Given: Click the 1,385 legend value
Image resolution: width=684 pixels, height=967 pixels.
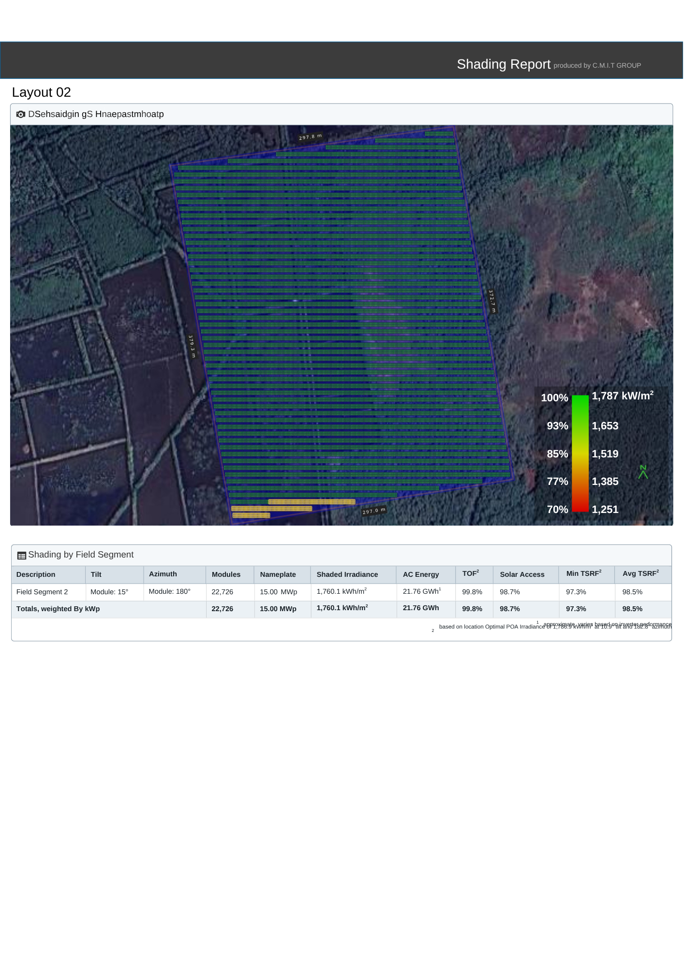Looking at the screenshot, I should [x=605, y=482].
